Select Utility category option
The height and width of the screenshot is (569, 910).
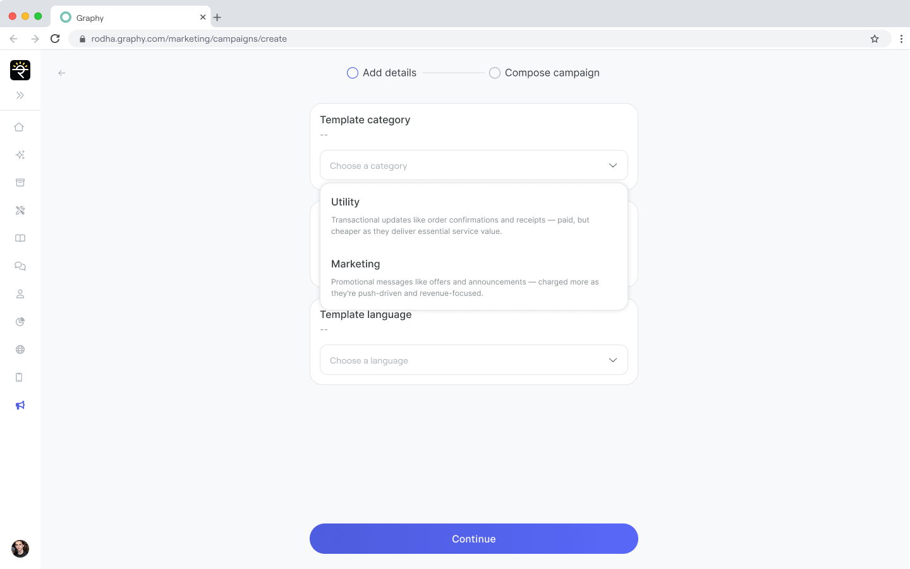click(x=473, y=216)
